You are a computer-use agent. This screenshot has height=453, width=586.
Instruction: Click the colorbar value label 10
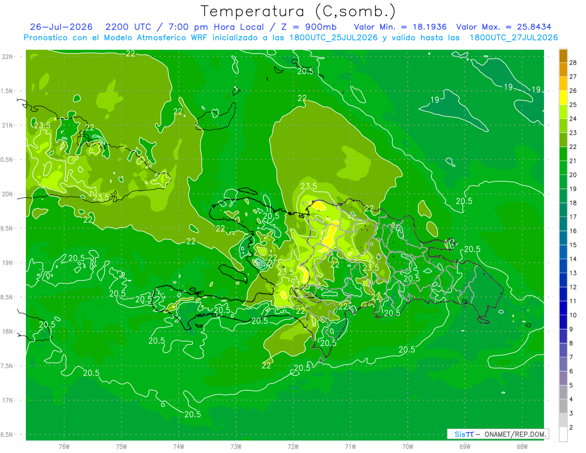tap(573, 315)
